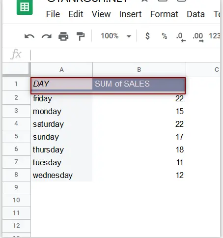The image size is (223, 238).
Task: Open the File menu
Action: tap(53, 14)
